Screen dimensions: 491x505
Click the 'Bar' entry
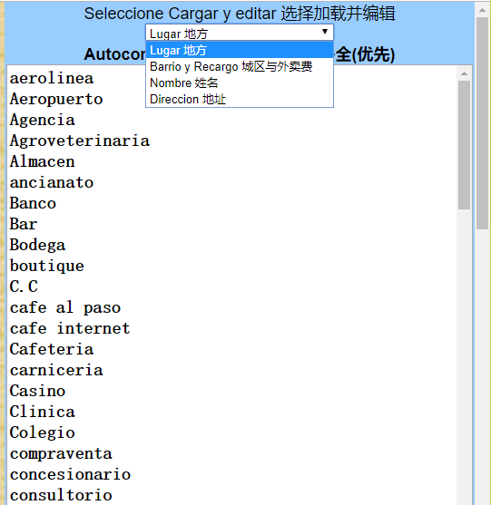tap(24, 224)
